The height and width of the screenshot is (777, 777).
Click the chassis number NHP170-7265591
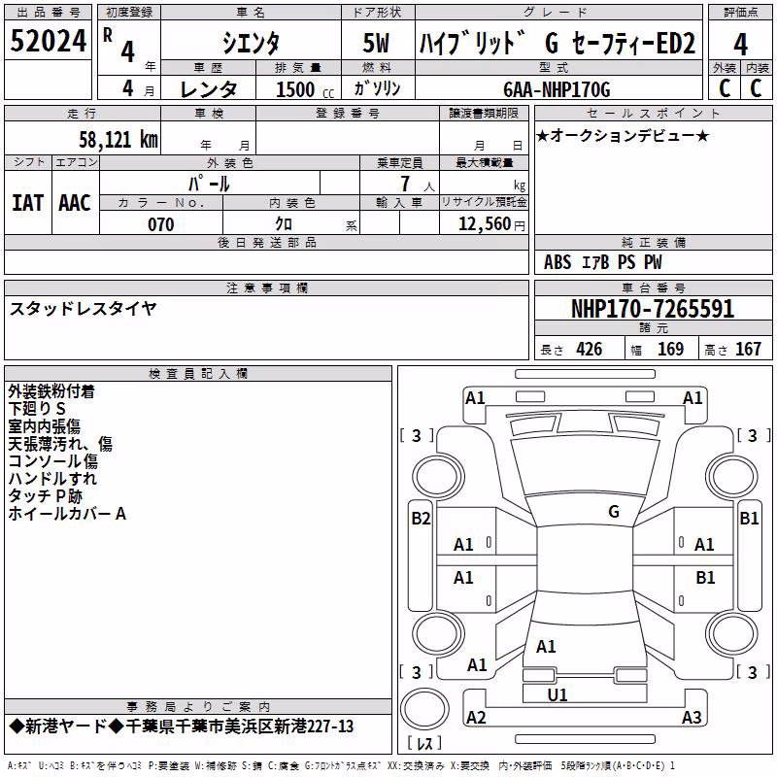[x=653, y=309]
